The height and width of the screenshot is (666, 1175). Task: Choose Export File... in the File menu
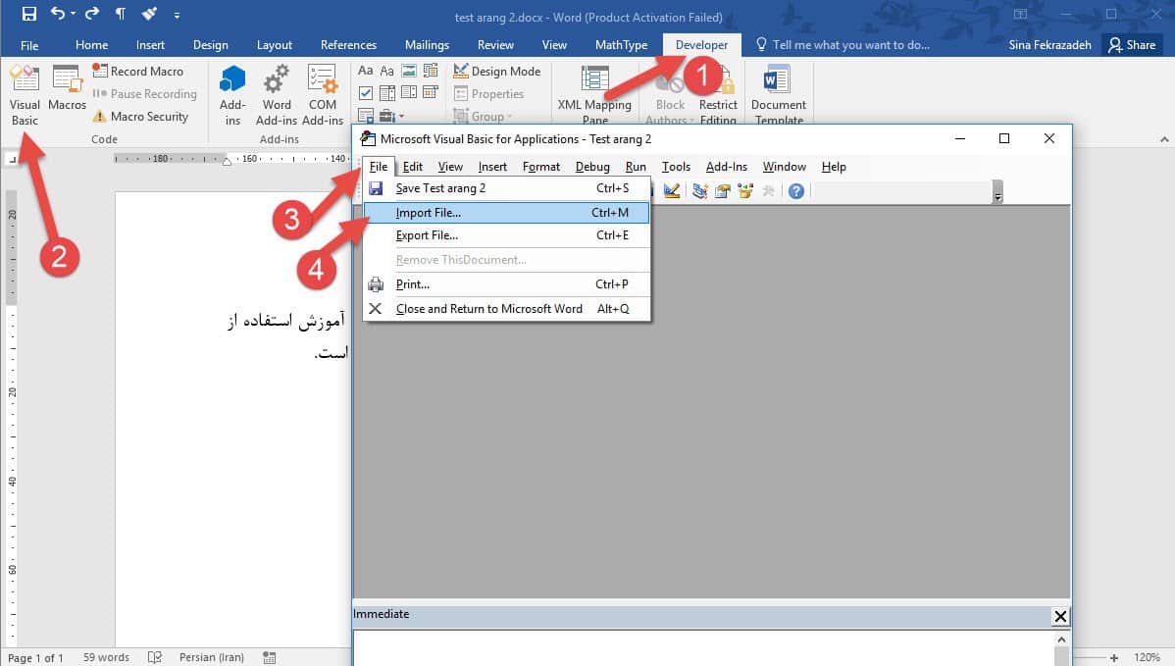pos(427,235)
